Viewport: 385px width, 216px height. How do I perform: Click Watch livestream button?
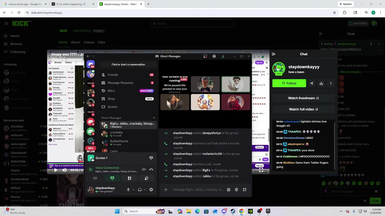(303, 98)
